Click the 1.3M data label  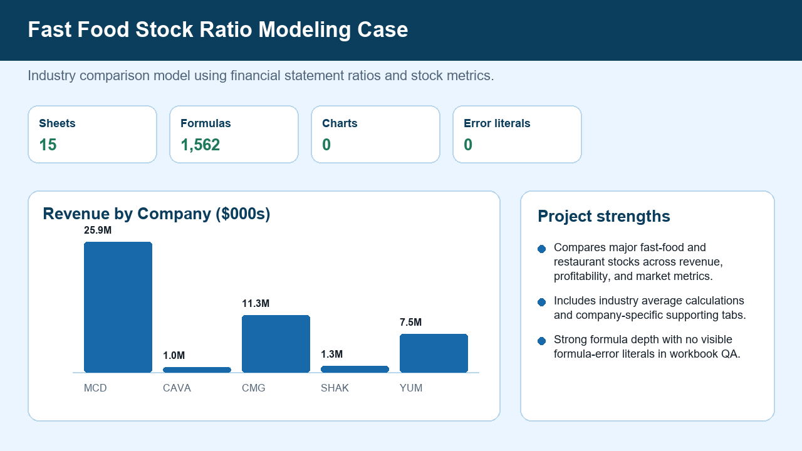click(x=332, y=355)
